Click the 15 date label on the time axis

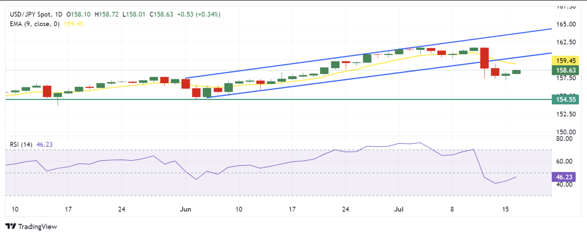pos(506,209)
